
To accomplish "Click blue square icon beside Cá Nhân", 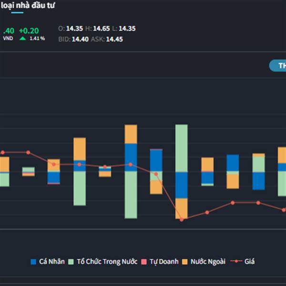I will click(x=33, y=262).
